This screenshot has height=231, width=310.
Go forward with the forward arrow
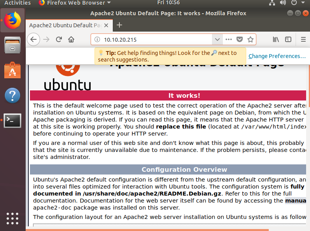(x=46, y=39)
